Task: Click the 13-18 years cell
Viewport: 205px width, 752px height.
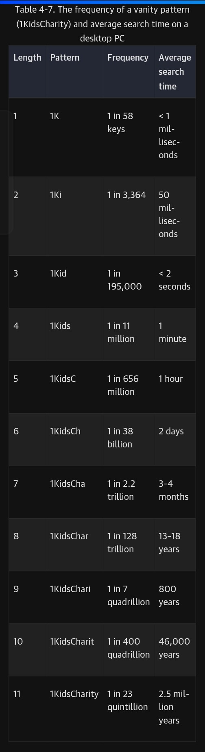Action: [x=170, y=543]
